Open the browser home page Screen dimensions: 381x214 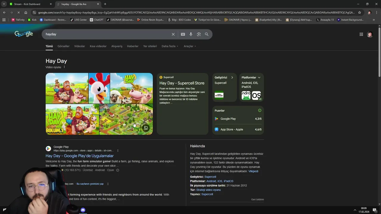click(26, 12)
